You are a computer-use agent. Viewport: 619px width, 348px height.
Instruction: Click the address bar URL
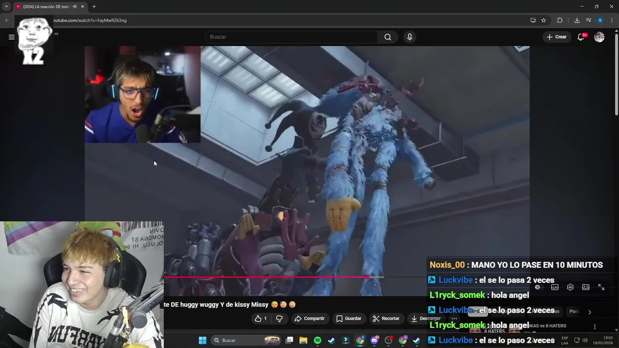(90, 20)
